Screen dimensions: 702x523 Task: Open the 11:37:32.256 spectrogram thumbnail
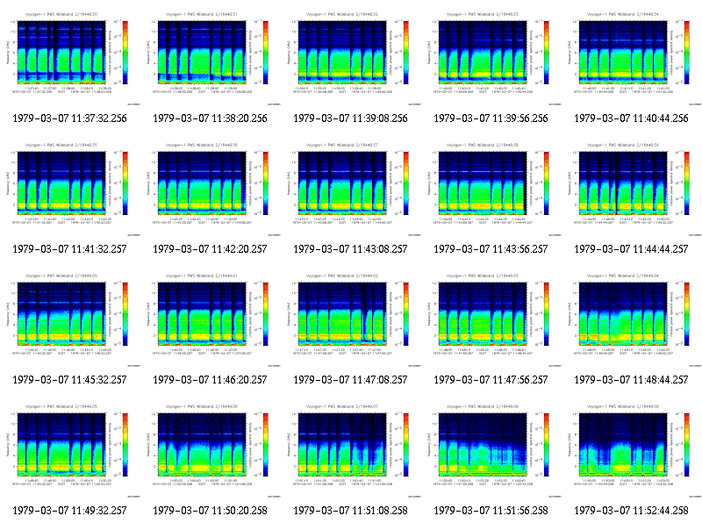coord(70,58)
